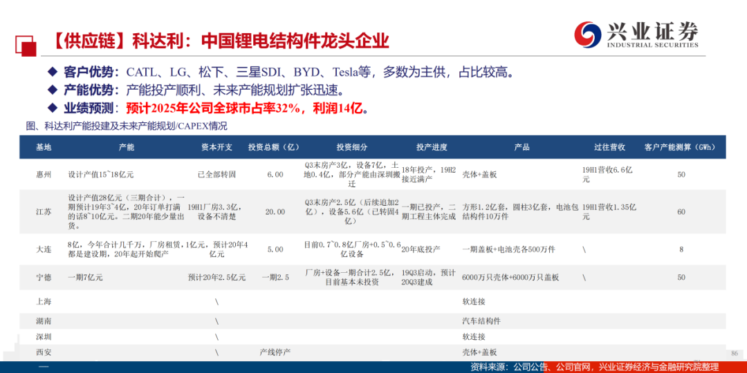The width and height of the screenshot is (747, 373).
Task: Click the 过往营收 column header
Action: click(609, 148)
